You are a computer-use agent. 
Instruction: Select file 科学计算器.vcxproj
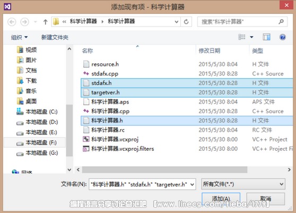tap(187, 139)
